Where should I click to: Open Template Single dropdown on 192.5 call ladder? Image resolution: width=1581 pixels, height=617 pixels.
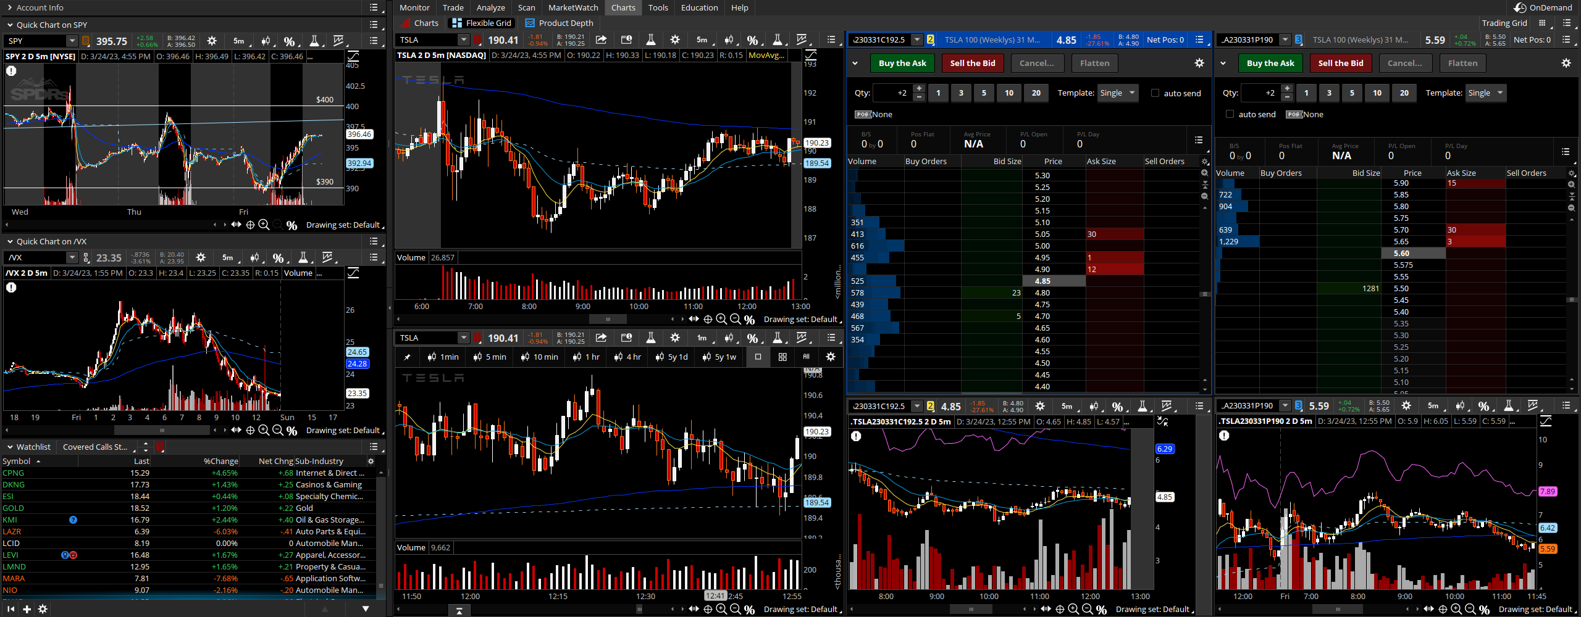pos(1118,93)
